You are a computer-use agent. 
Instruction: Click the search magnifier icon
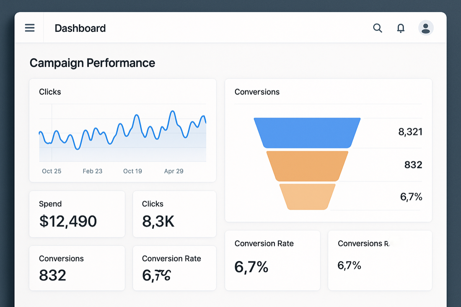(x=378, y=28)
